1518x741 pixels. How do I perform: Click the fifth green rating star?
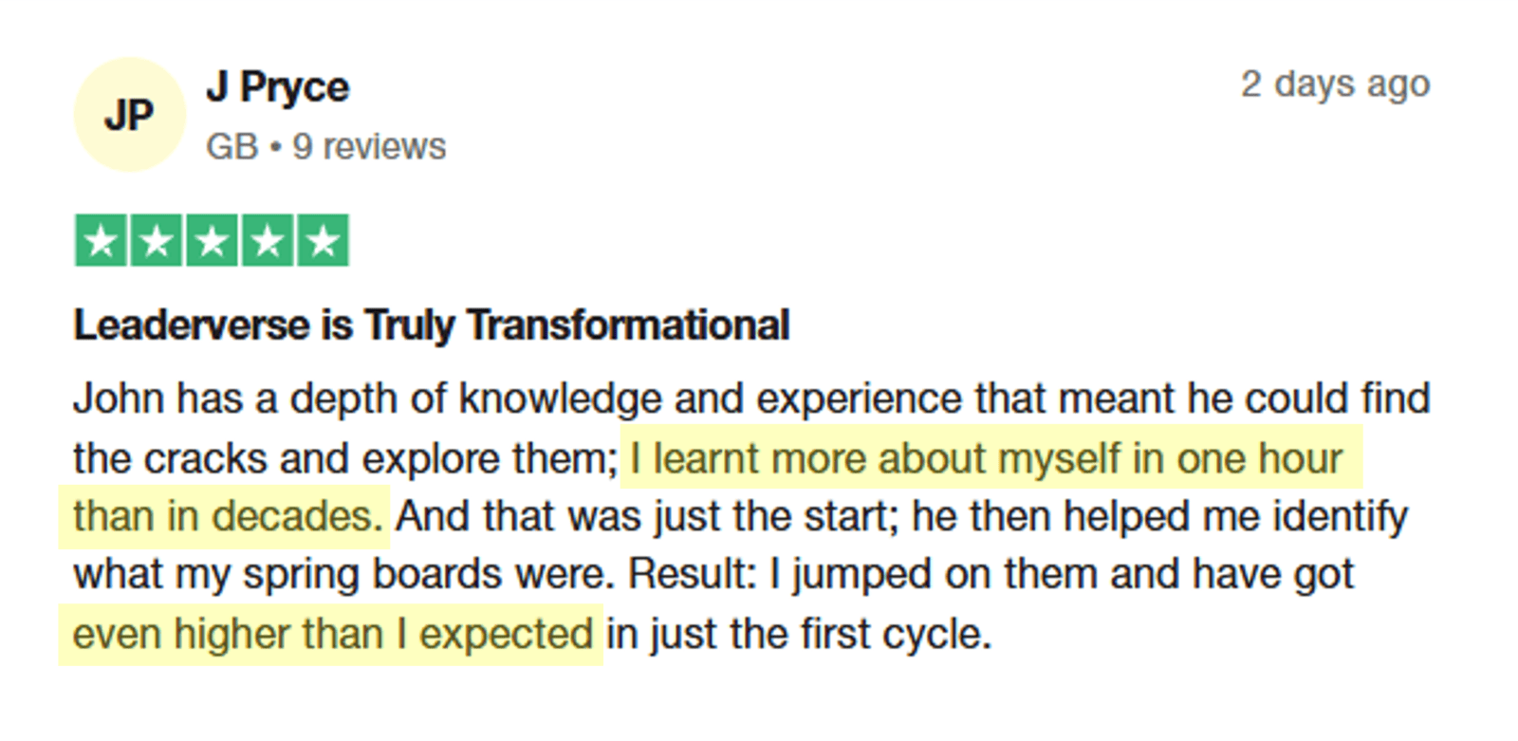pyautogui.click(x=323, y=241)
